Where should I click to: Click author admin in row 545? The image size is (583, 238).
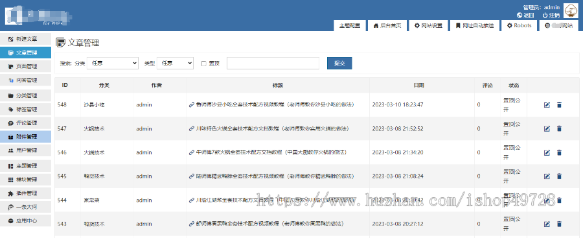click(144, 176)
